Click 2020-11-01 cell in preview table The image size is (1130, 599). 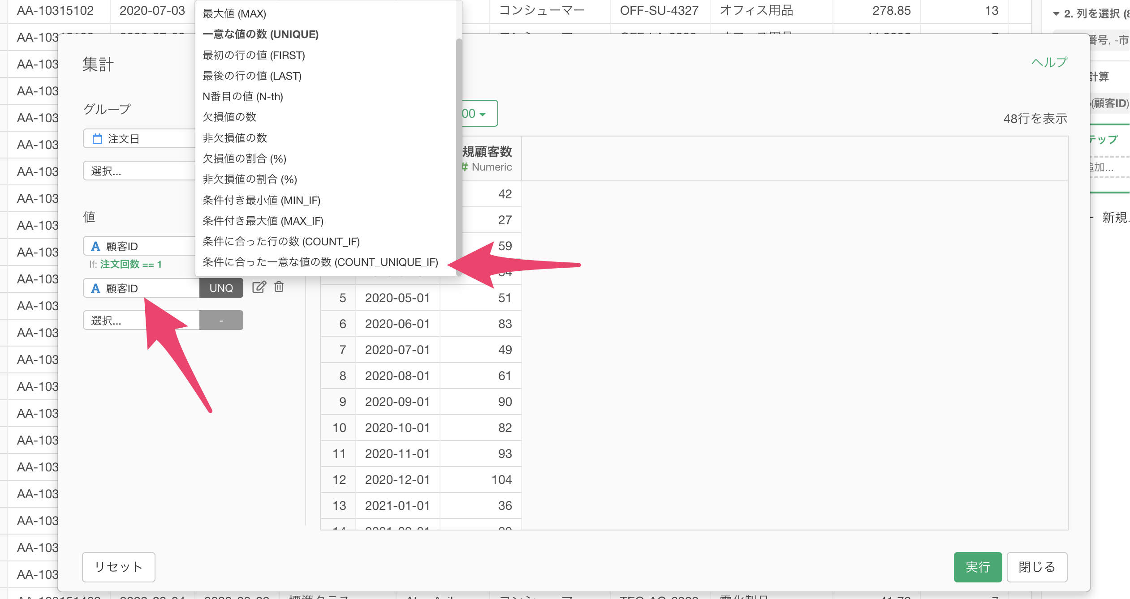click(x=397, y=454)
